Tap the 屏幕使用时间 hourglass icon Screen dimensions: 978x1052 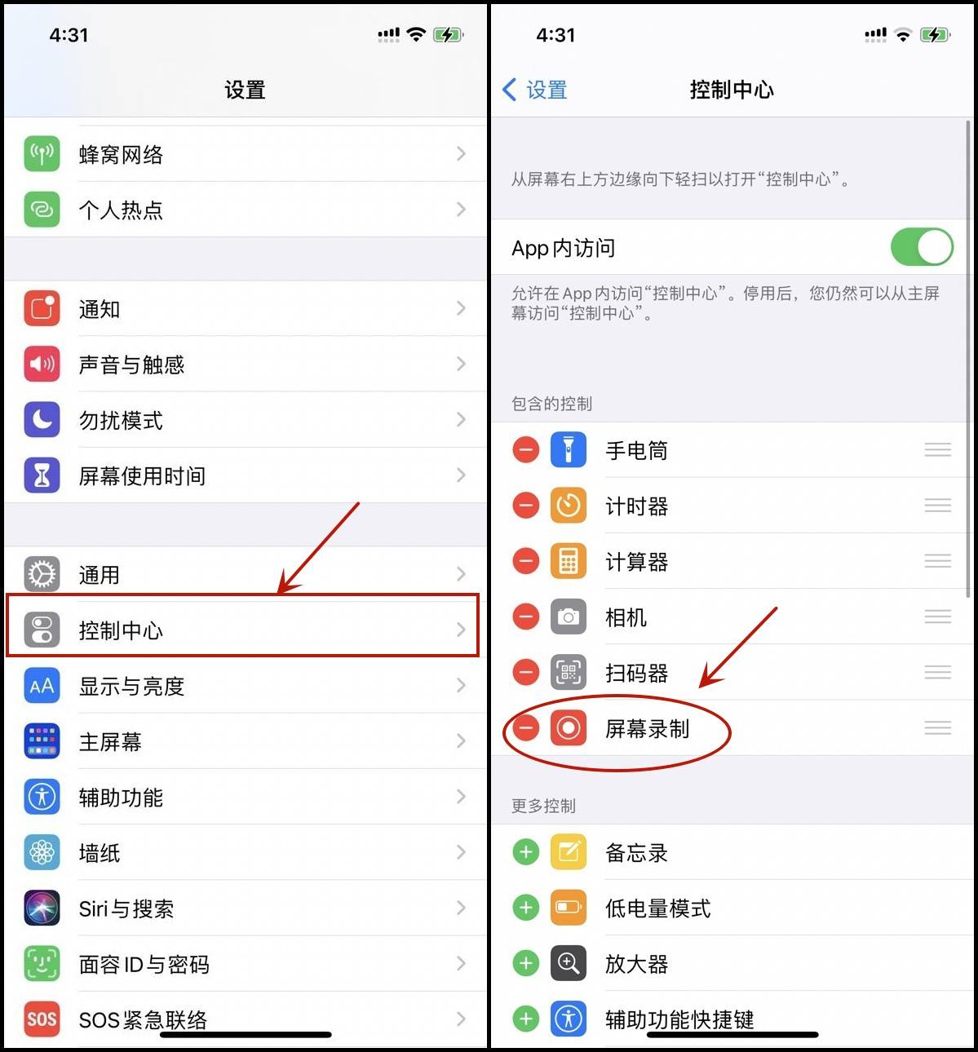coord(42,475)
